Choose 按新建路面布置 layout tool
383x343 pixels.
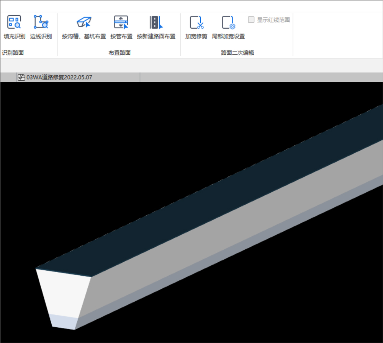pos(156,27)
